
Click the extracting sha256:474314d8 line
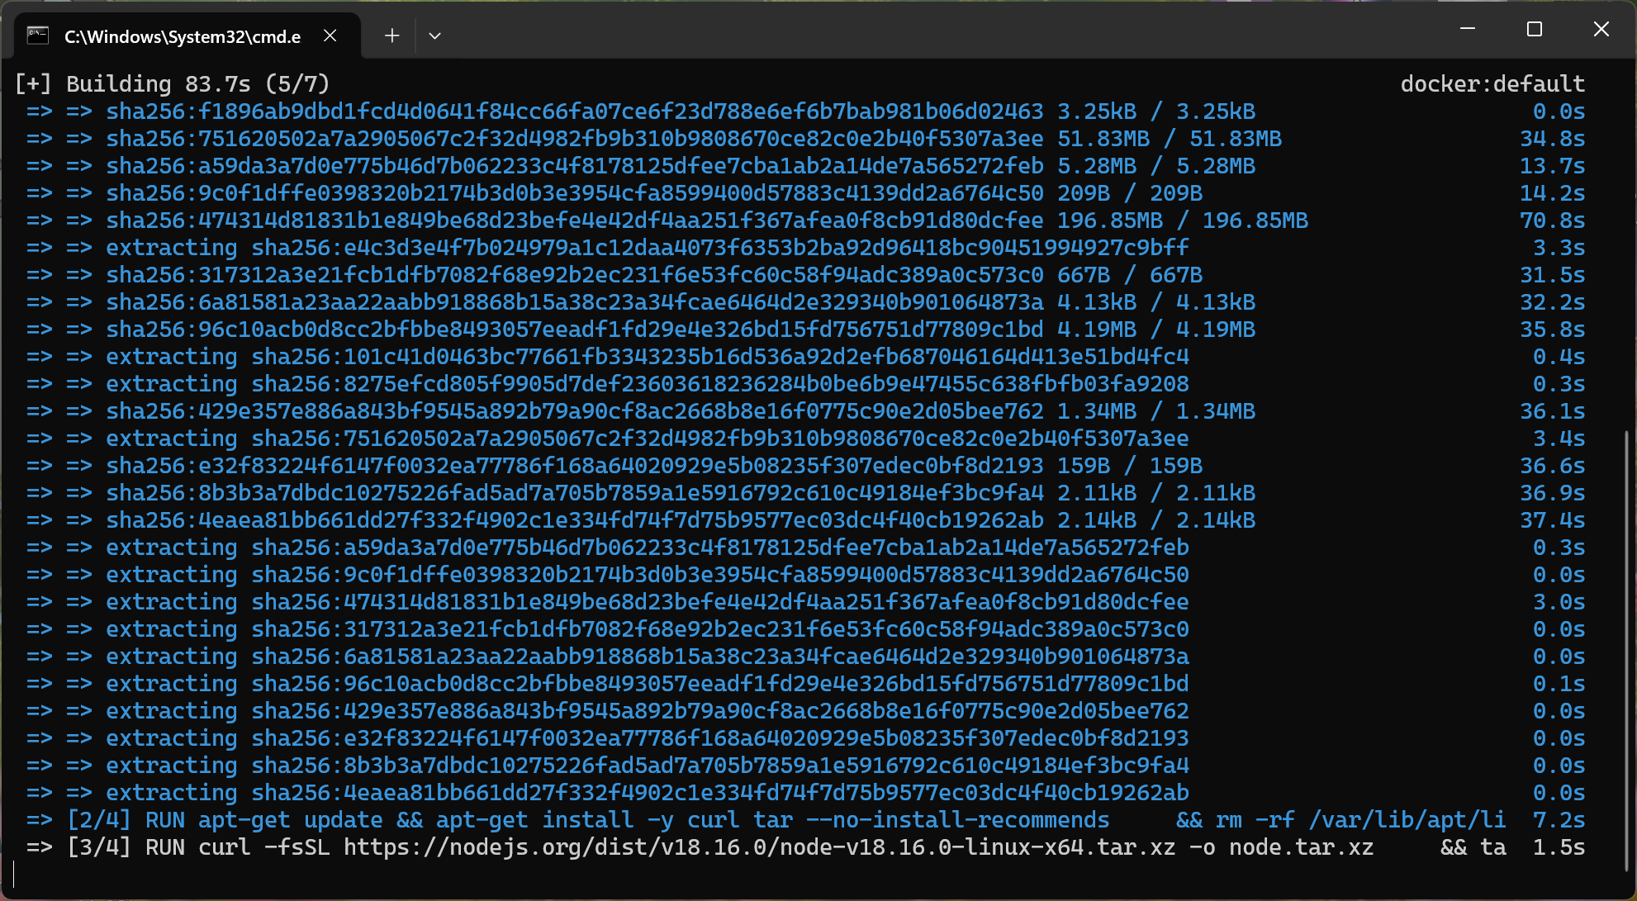coord(805,601)
